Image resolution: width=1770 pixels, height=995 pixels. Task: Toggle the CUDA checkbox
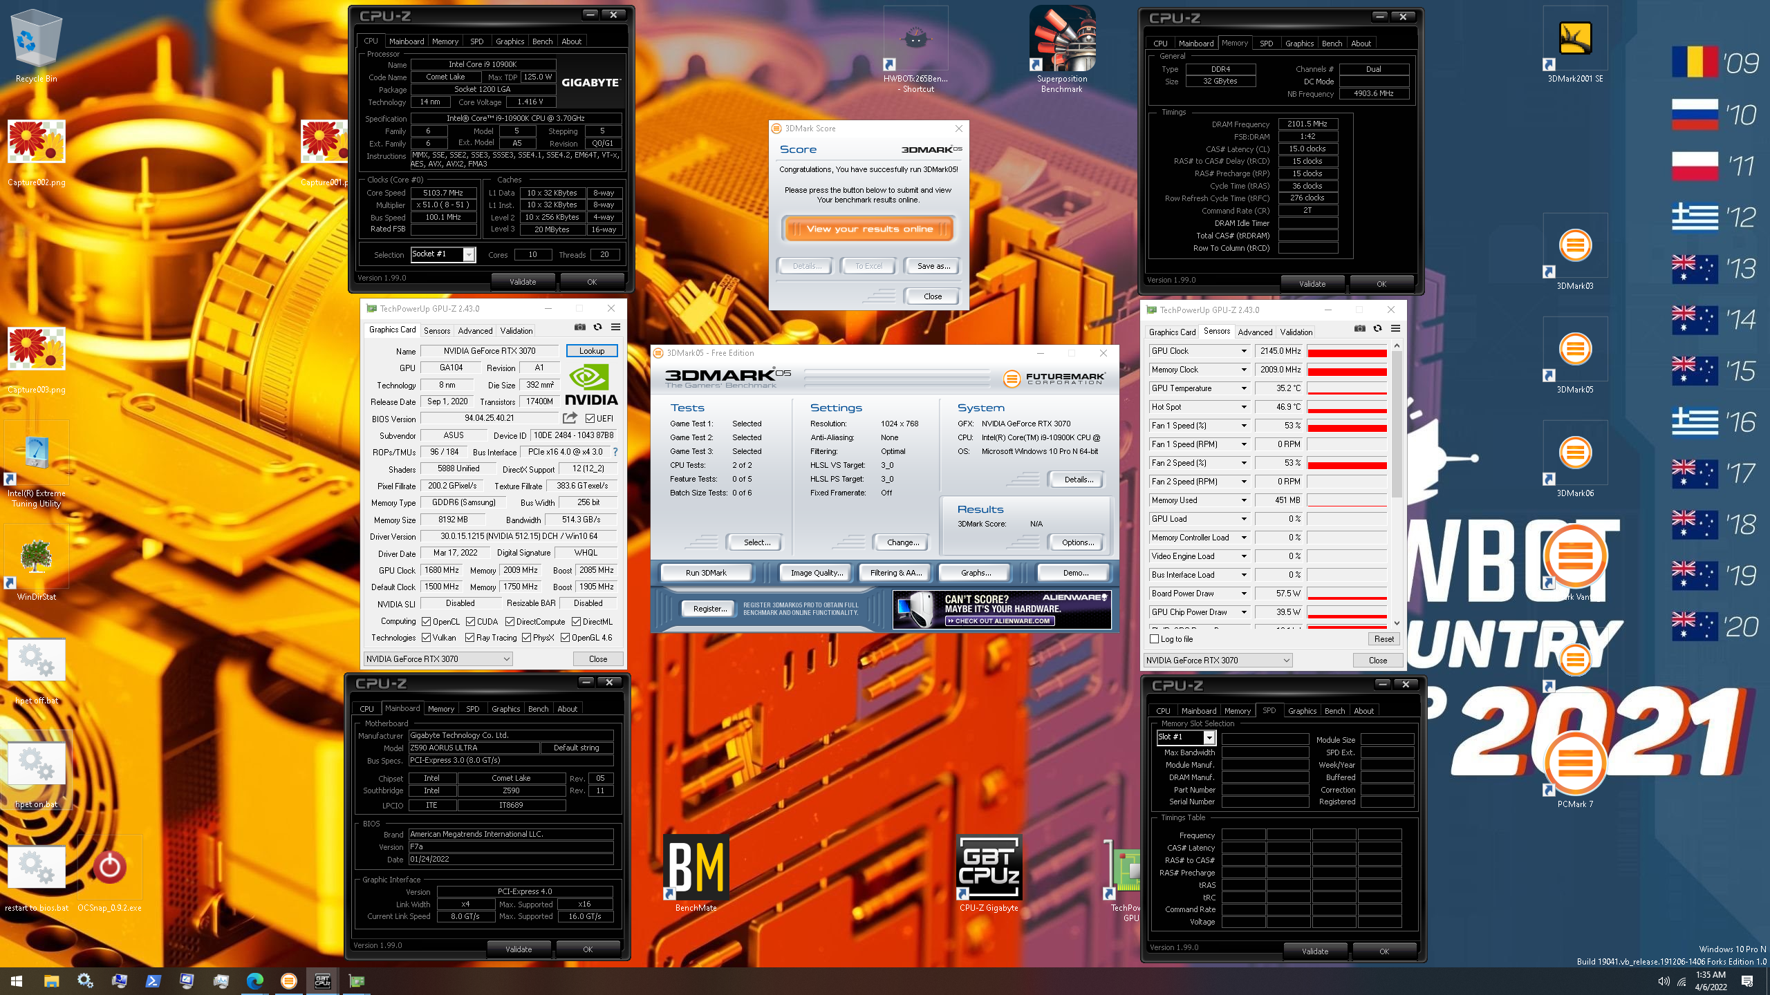(x=470, y=622)
